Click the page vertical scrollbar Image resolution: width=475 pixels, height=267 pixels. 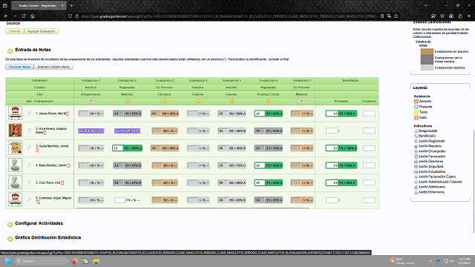(474, 182)
